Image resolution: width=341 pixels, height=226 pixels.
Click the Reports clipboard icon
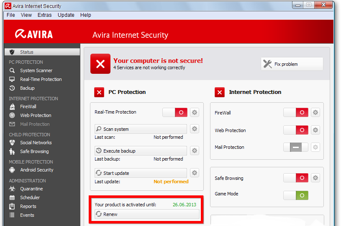click(x=12, y=206)
